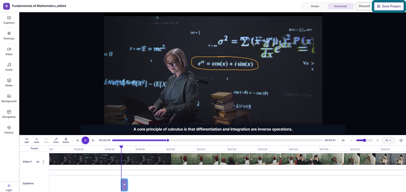
Task: Click the circled Euler formula drawing
Action: coord(225,64)
